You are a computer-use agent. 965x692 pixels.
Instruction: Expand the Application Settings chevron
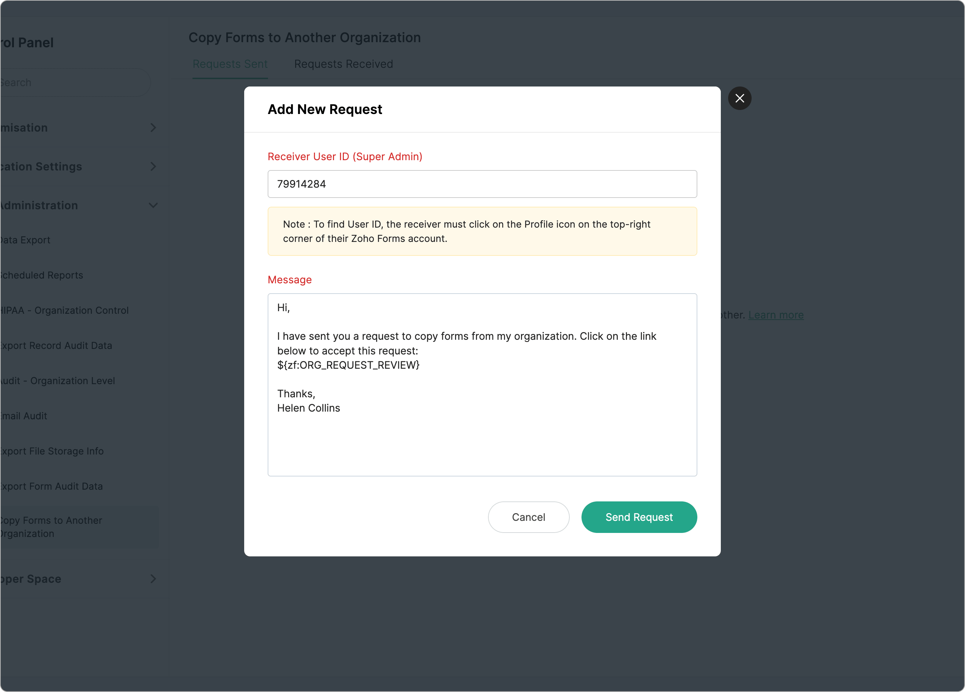click(153, 166)
